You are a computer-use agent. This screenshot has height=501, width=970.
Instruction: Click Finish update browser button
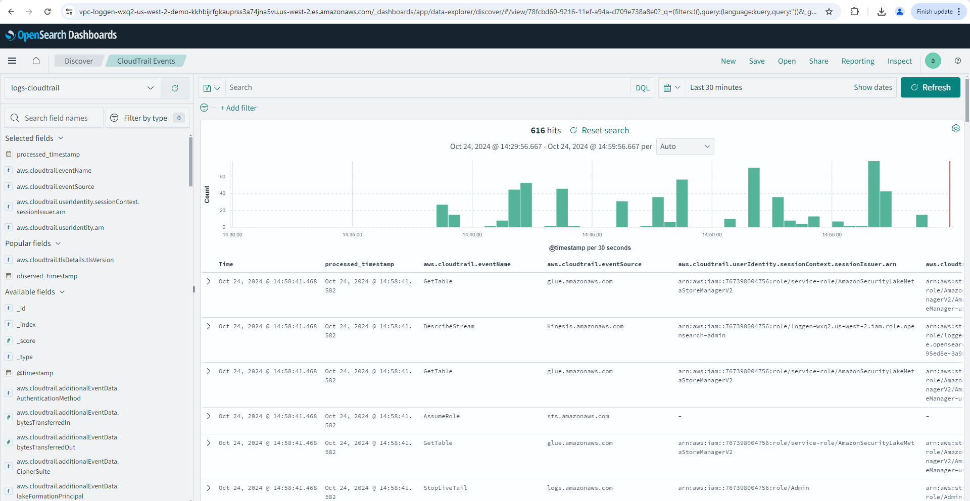pyautogui.click(x=938, y=12)
